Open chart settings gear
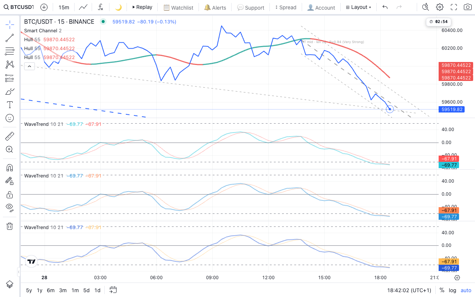The width and height of the screenshot is (475, 297). pos(440,7)
